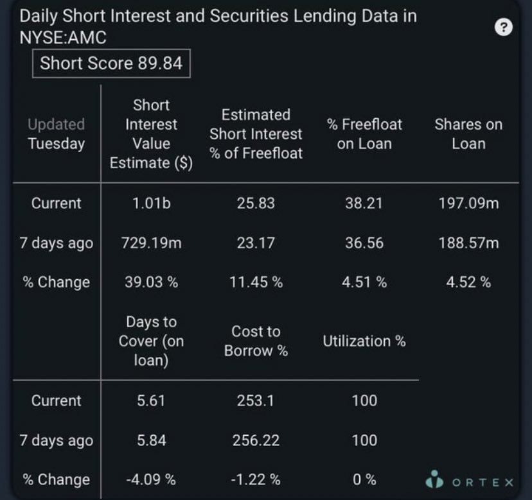Click the 729.19m value from 7 days ago
This screenshot has height=500, width=532.
coord(151,243)
